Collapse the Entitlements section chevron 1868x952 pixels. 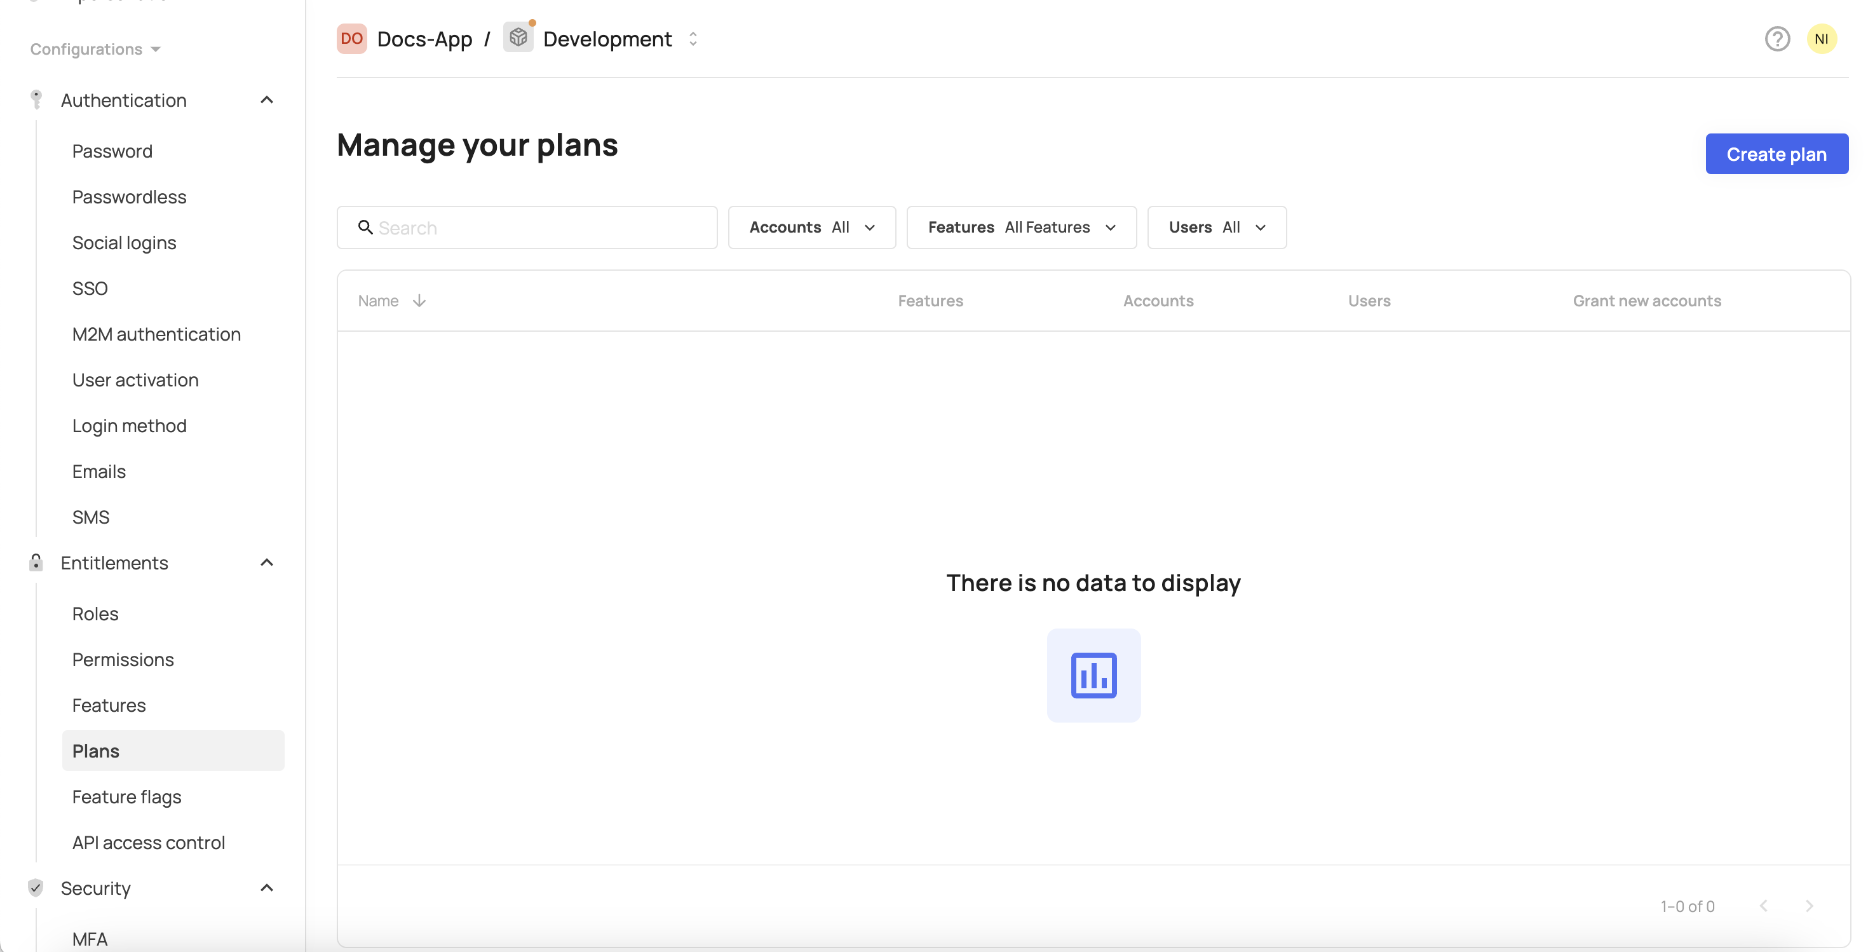pyautogui.click(x=267, y=562)
